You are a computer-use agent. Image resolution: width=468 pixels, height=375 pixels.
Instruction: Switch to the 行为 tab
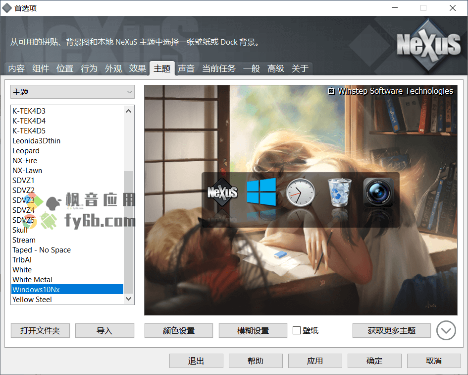(x=89, y=68)
